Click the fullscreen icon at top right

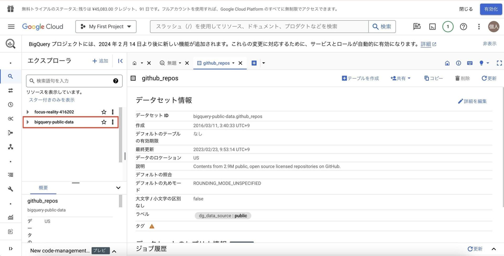(x=499, y=63)
